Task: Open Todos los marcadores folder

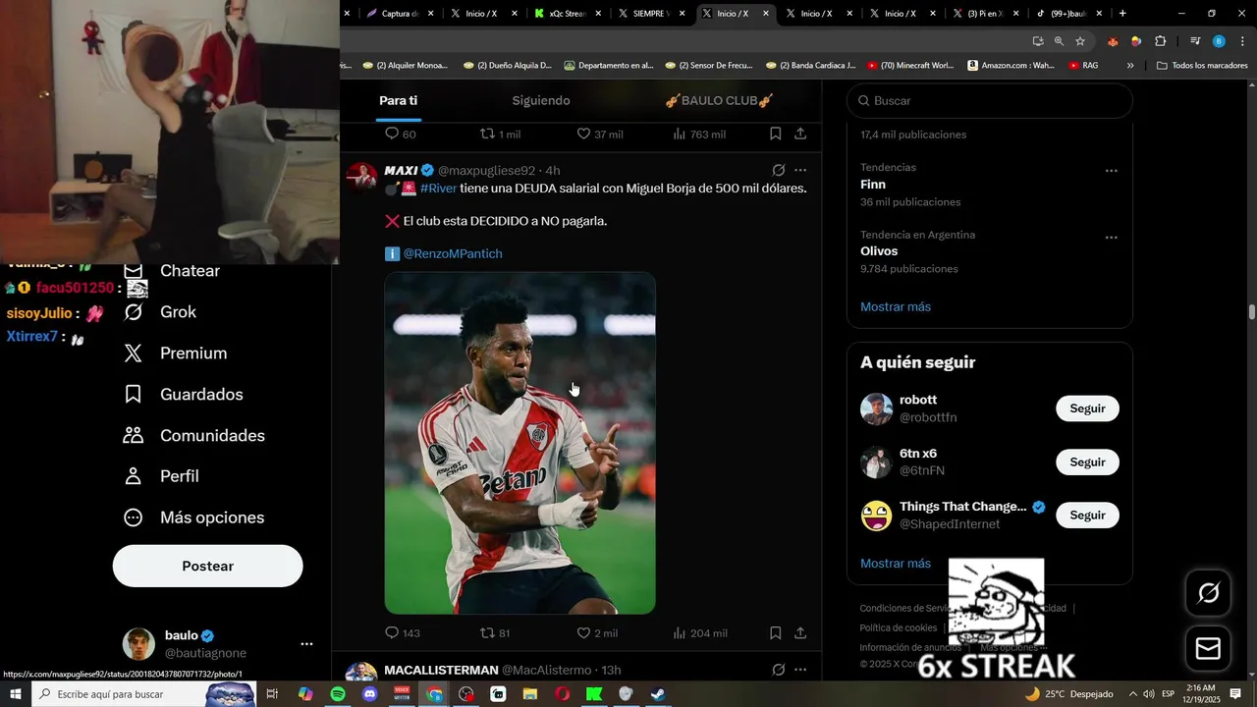Action: click(x=1202, y=66)
